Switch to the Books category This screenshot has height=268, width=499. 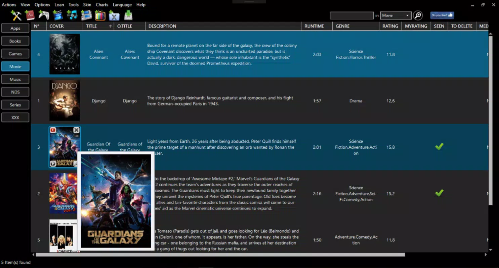click(x=15, y=41)
